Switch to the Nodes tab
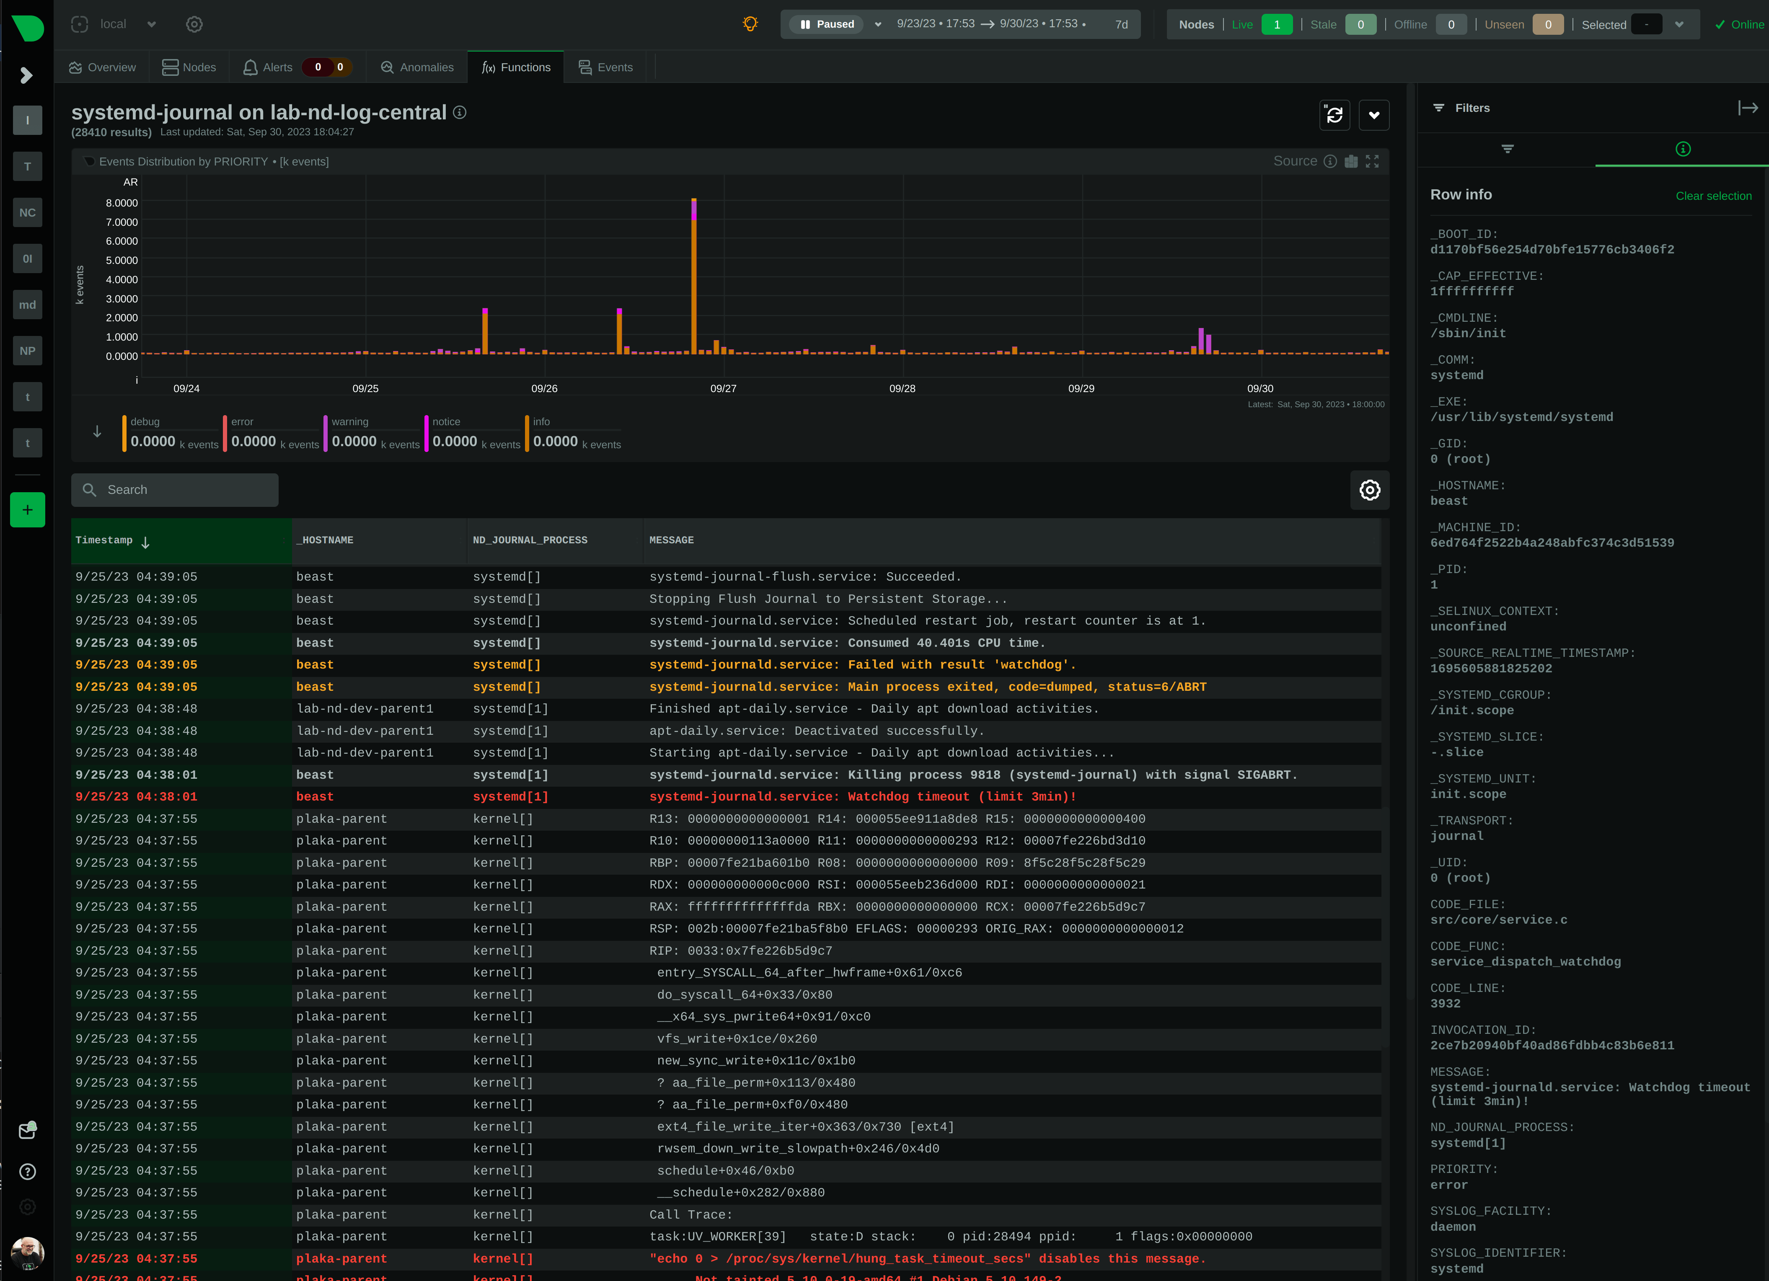Image resolution: width=1769 pixels, height=1281 pixels. (x=189, y=67)
